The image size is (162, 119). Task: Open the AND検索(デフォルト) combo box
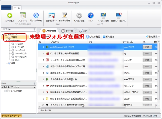[x=19, y=87]
